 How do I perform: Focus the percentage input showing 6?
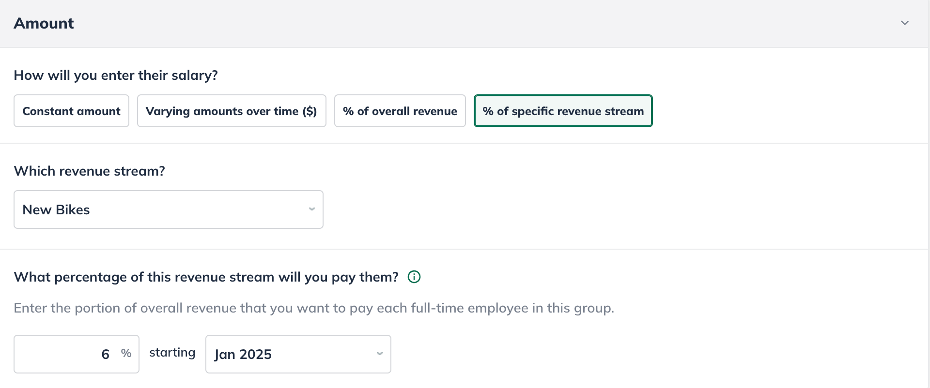[x=77, y=354]
